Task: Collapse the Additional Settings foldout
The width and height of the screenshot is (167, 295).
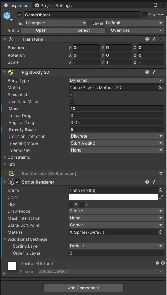Action: pos(5,239)
